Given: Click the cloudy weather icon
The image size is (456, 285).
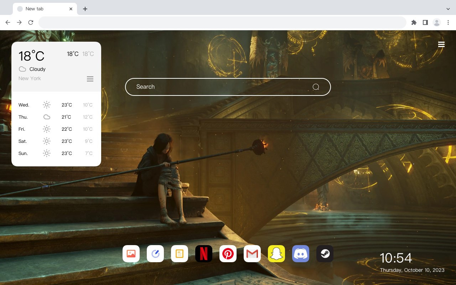Looking at the screenshot, I should click(22, 69).
